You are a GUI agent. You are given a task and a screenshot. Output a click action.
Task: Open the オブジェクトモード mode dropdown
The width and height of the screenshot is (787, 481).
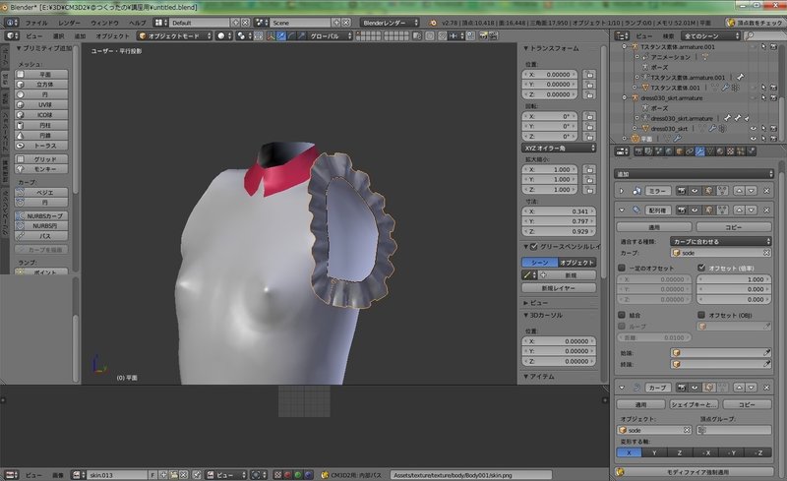click(175, 36)
